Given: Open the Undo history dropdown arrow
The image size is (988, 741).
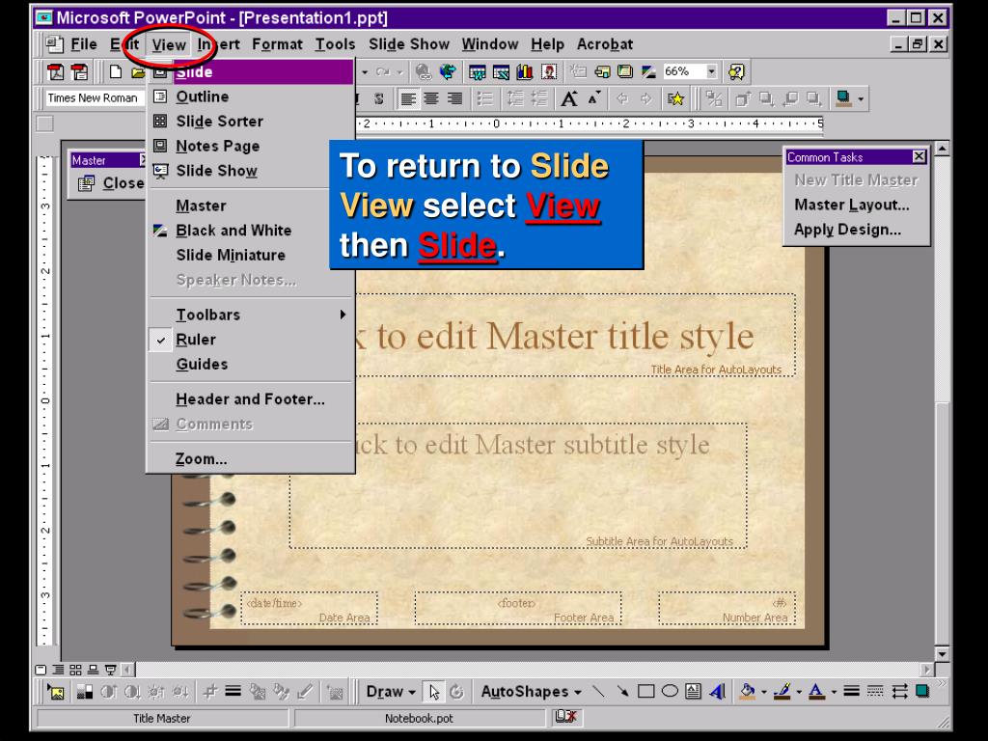Looking at the screenshot, I should 365,72.
